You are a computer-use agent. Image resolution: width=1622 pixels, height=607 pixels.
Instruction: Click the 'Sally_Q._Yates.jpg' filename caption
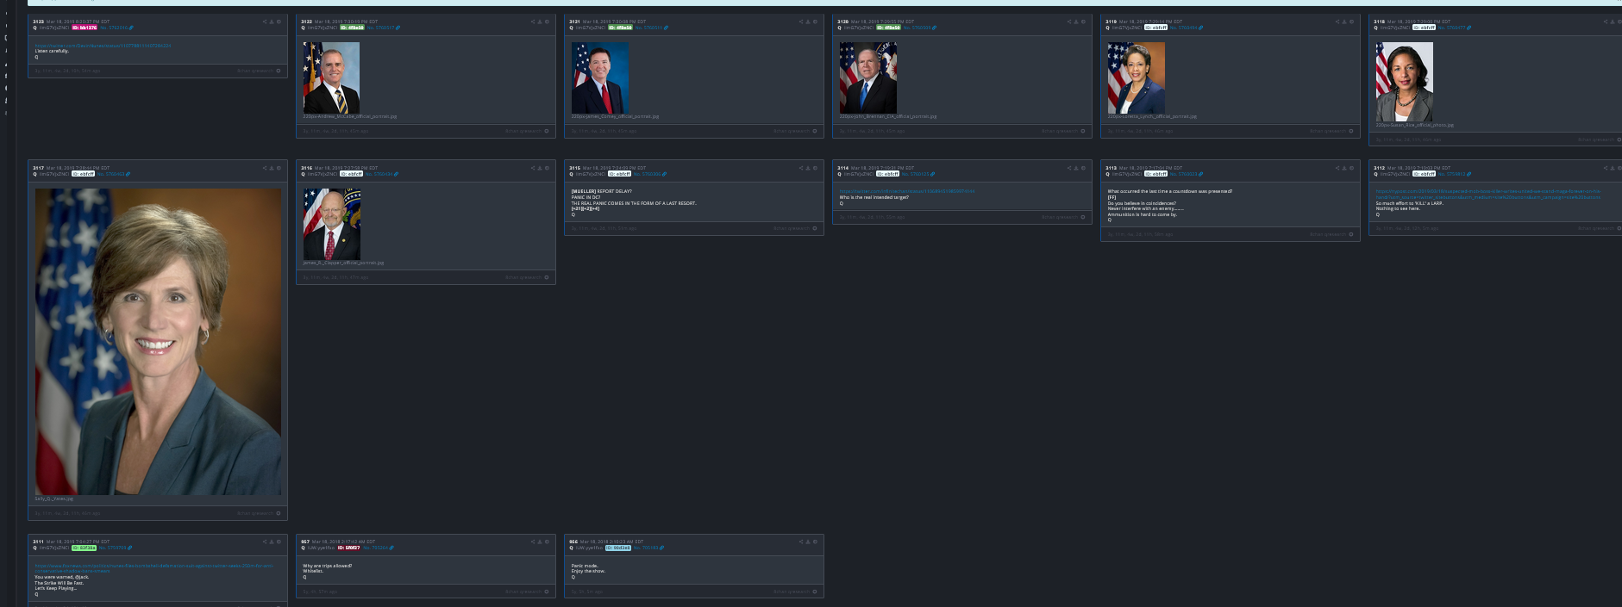(54, 499)
